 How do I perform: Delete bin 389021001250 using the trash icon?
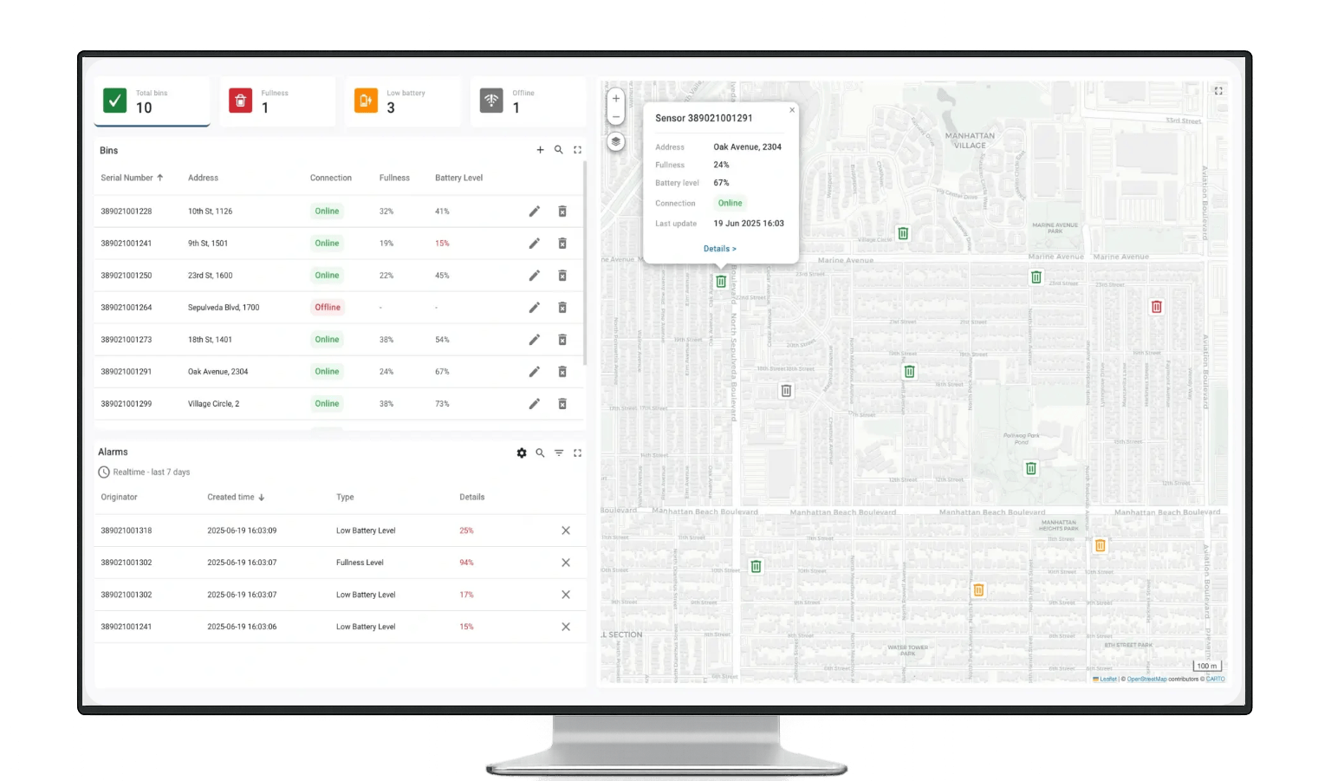563,275
